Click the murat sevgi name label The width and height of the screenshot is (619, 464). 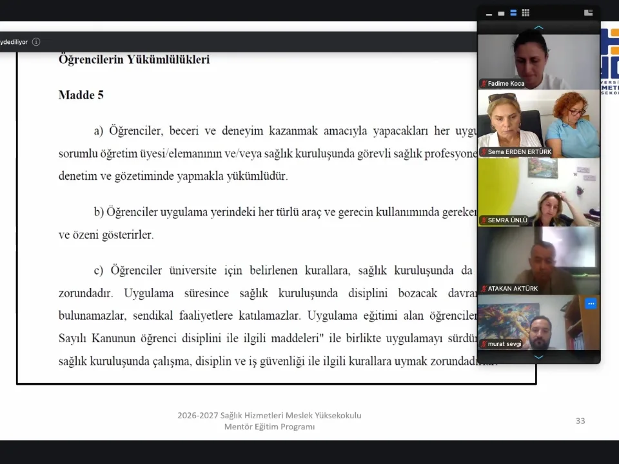pos(504,344)
